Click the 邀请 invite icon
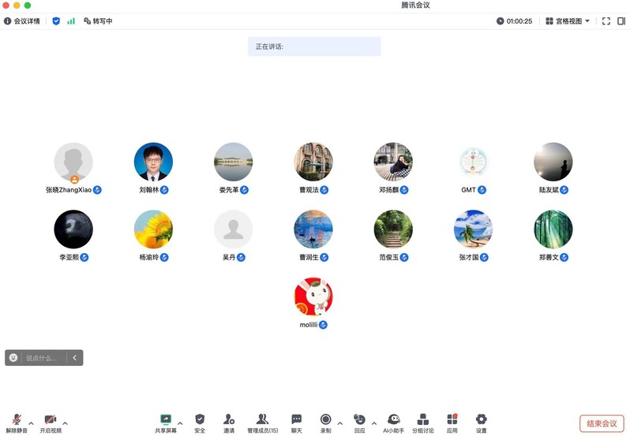This screenshot has width=630, height=436. click(x=229, y=422)
